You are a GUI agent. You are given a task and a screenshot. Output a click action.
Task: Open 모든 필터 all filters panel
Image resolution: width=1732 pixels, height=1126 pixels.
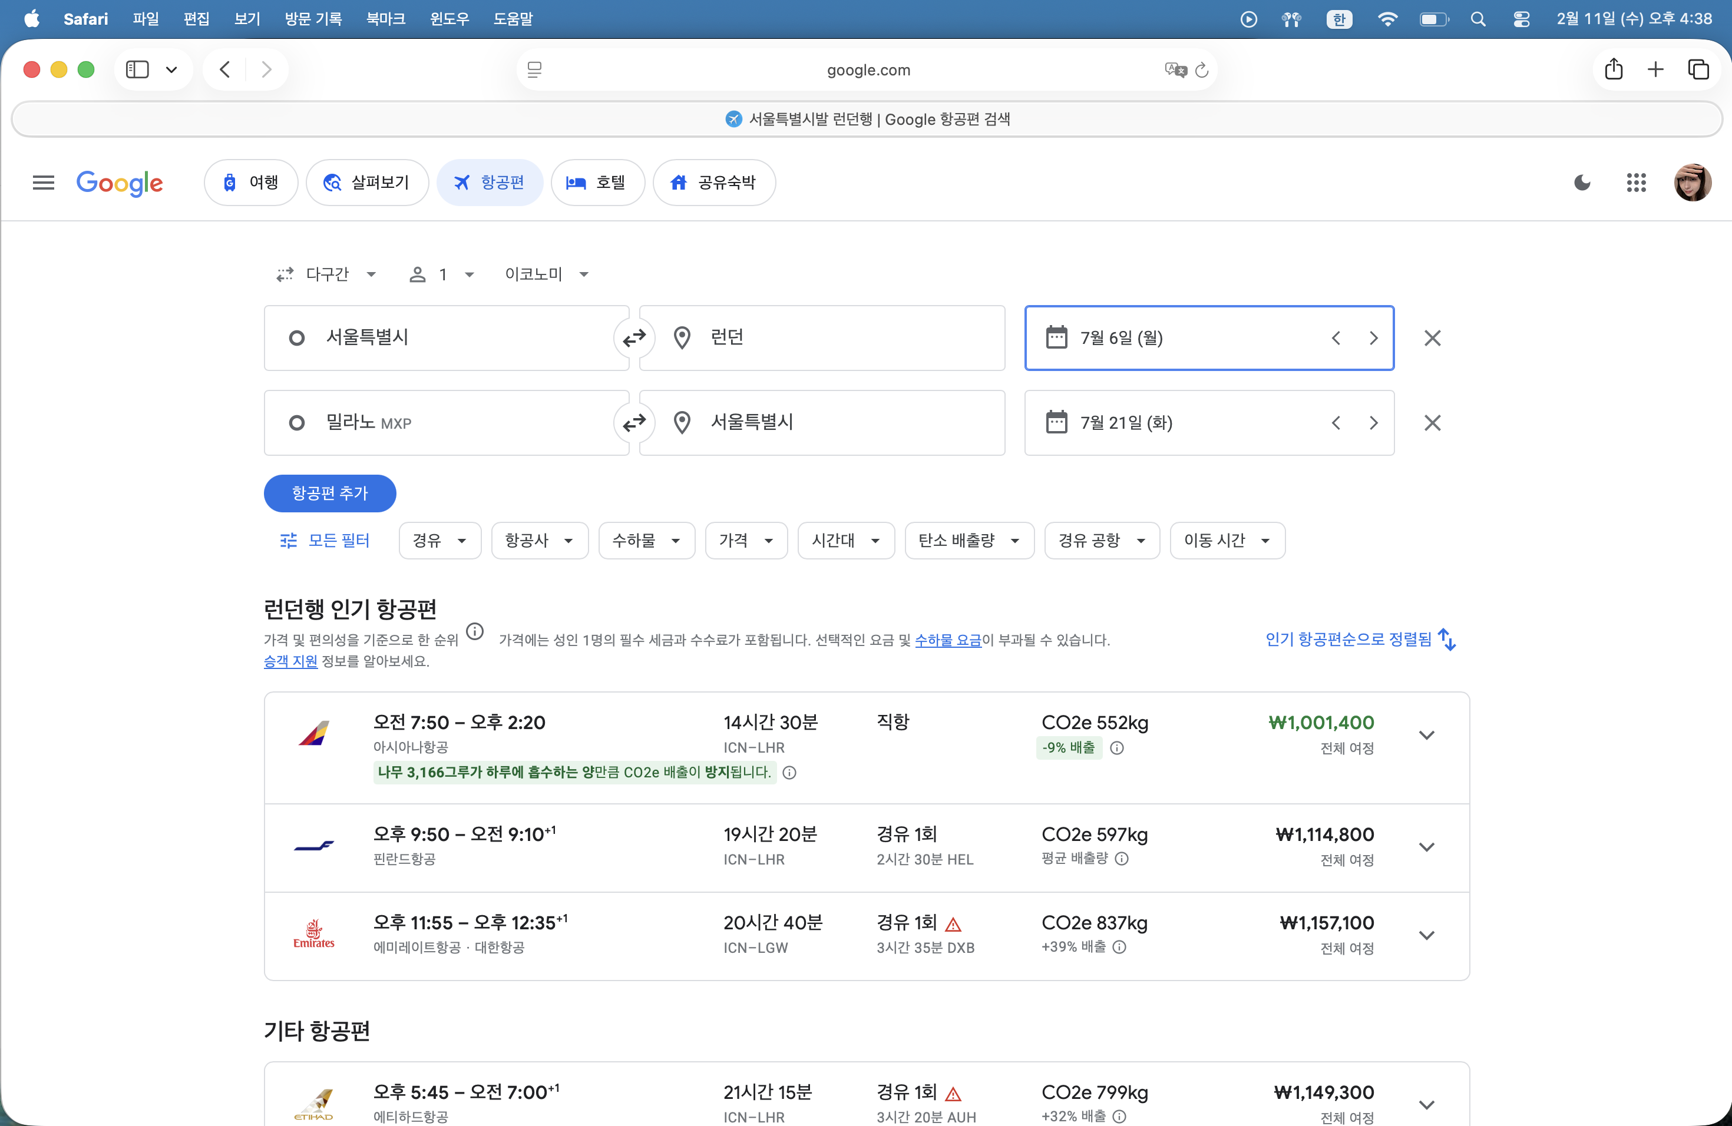tap(325, 541)
